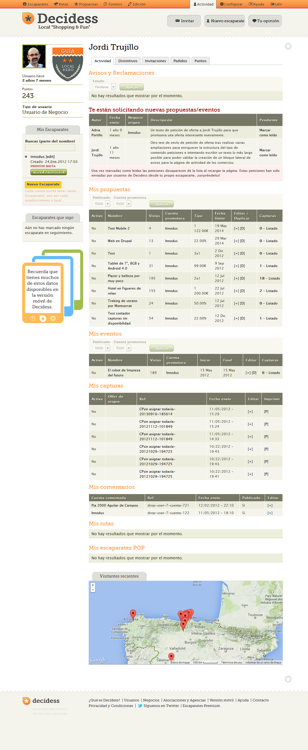Click the yellow Nuevo Escaparate sidebar button

(43, 184)
